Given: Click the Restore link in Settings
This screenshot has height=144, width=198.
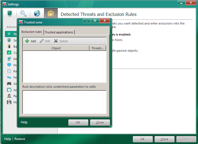Looking at the screenshot, I should tap(20, 139).
